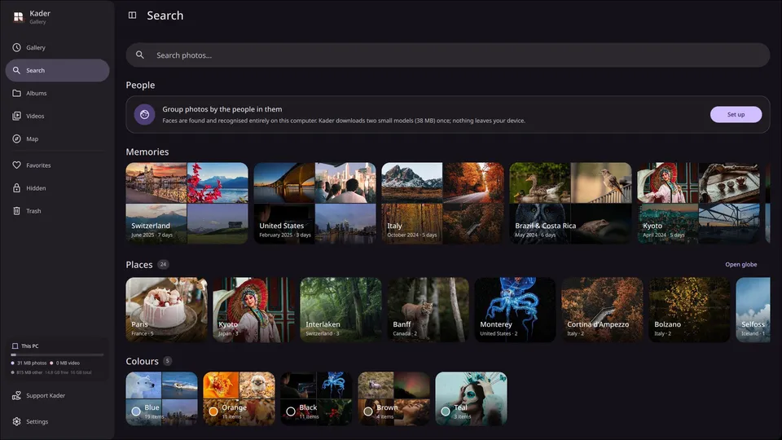This screenshot has width=782, height=440.
Task: Open the Blue colour card with polar bear
Action: coord(161,398)
